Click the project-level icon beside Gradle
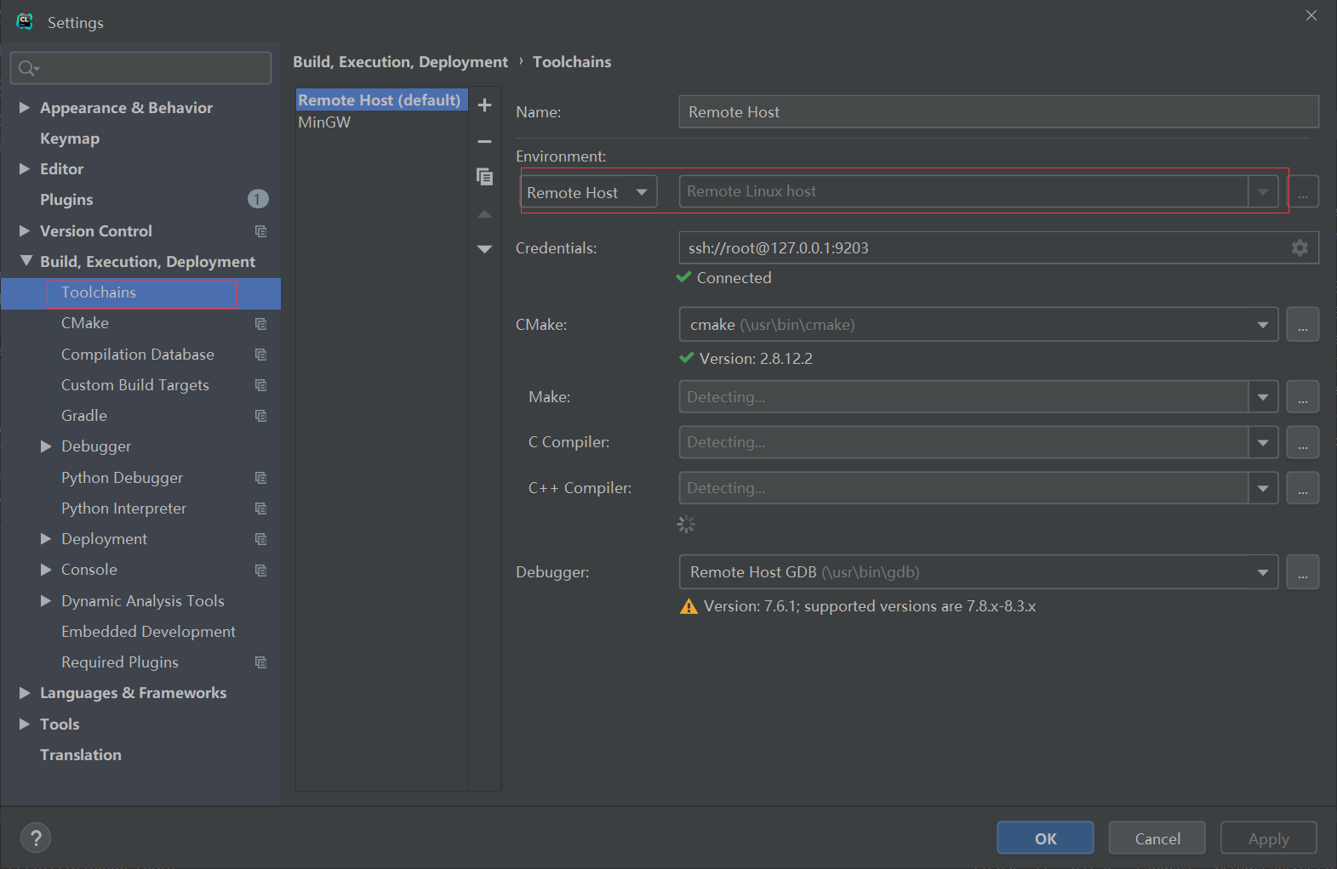This screenshot has height=869, width=1337. coord(260,416)
